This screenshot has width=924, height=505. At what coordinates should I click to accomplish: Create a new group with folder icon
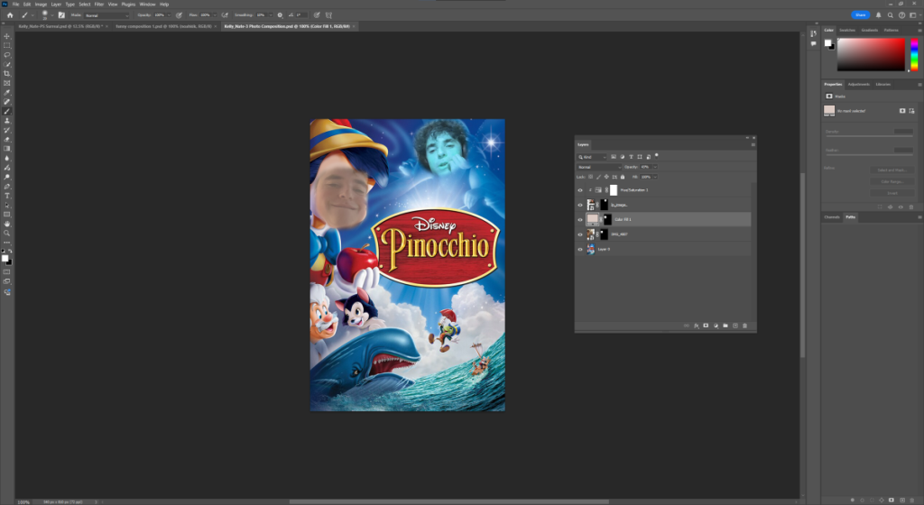(x=725, y=325)
